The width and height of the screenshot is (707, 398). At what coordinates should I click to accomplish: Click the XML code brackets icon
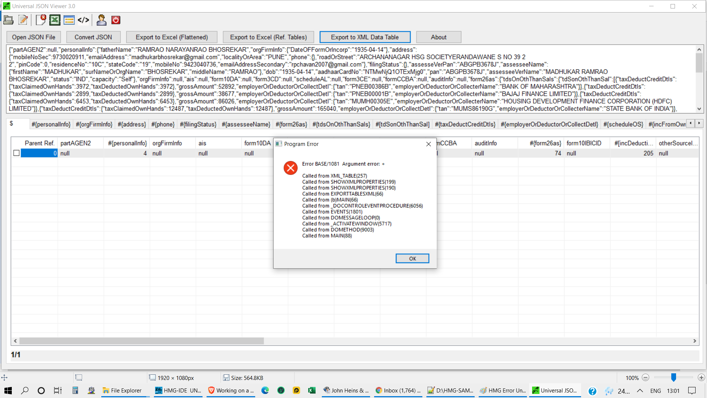83,20
